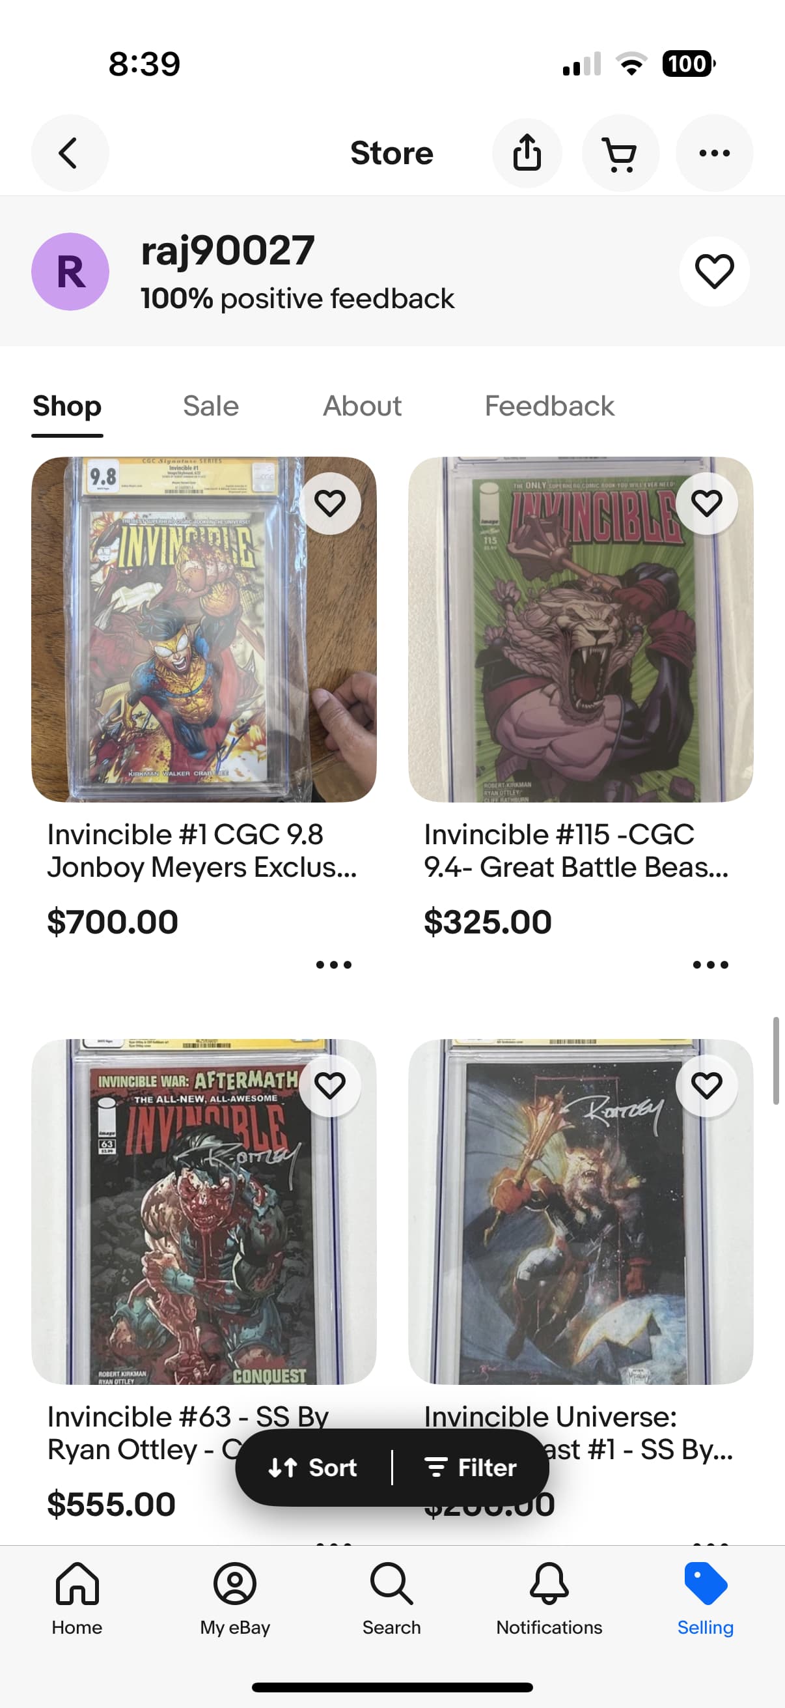785x1708 pixels.
Task: Open My eBay in bottom navigation
Action: (x=235, y=1599)
